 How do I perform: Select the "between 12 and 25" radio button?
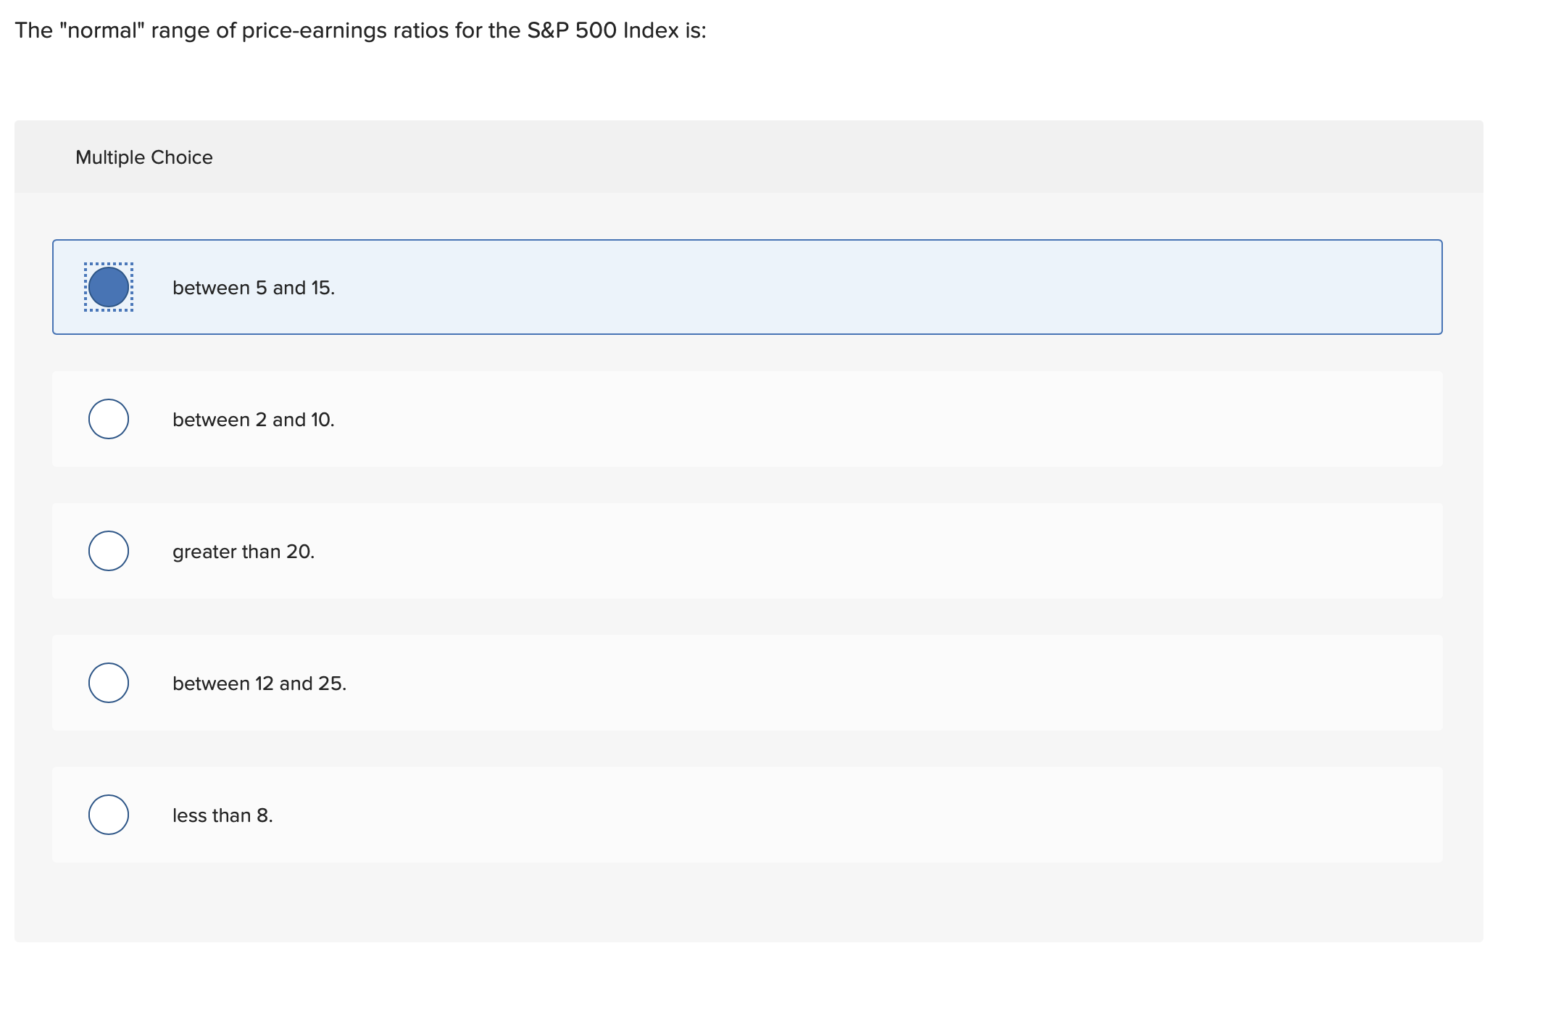point(109,682)
